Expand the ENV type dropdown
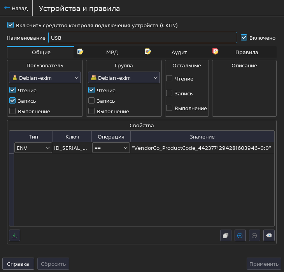This screenshot has width=284, height=272. pyautogui.click(x=33, y=148)
